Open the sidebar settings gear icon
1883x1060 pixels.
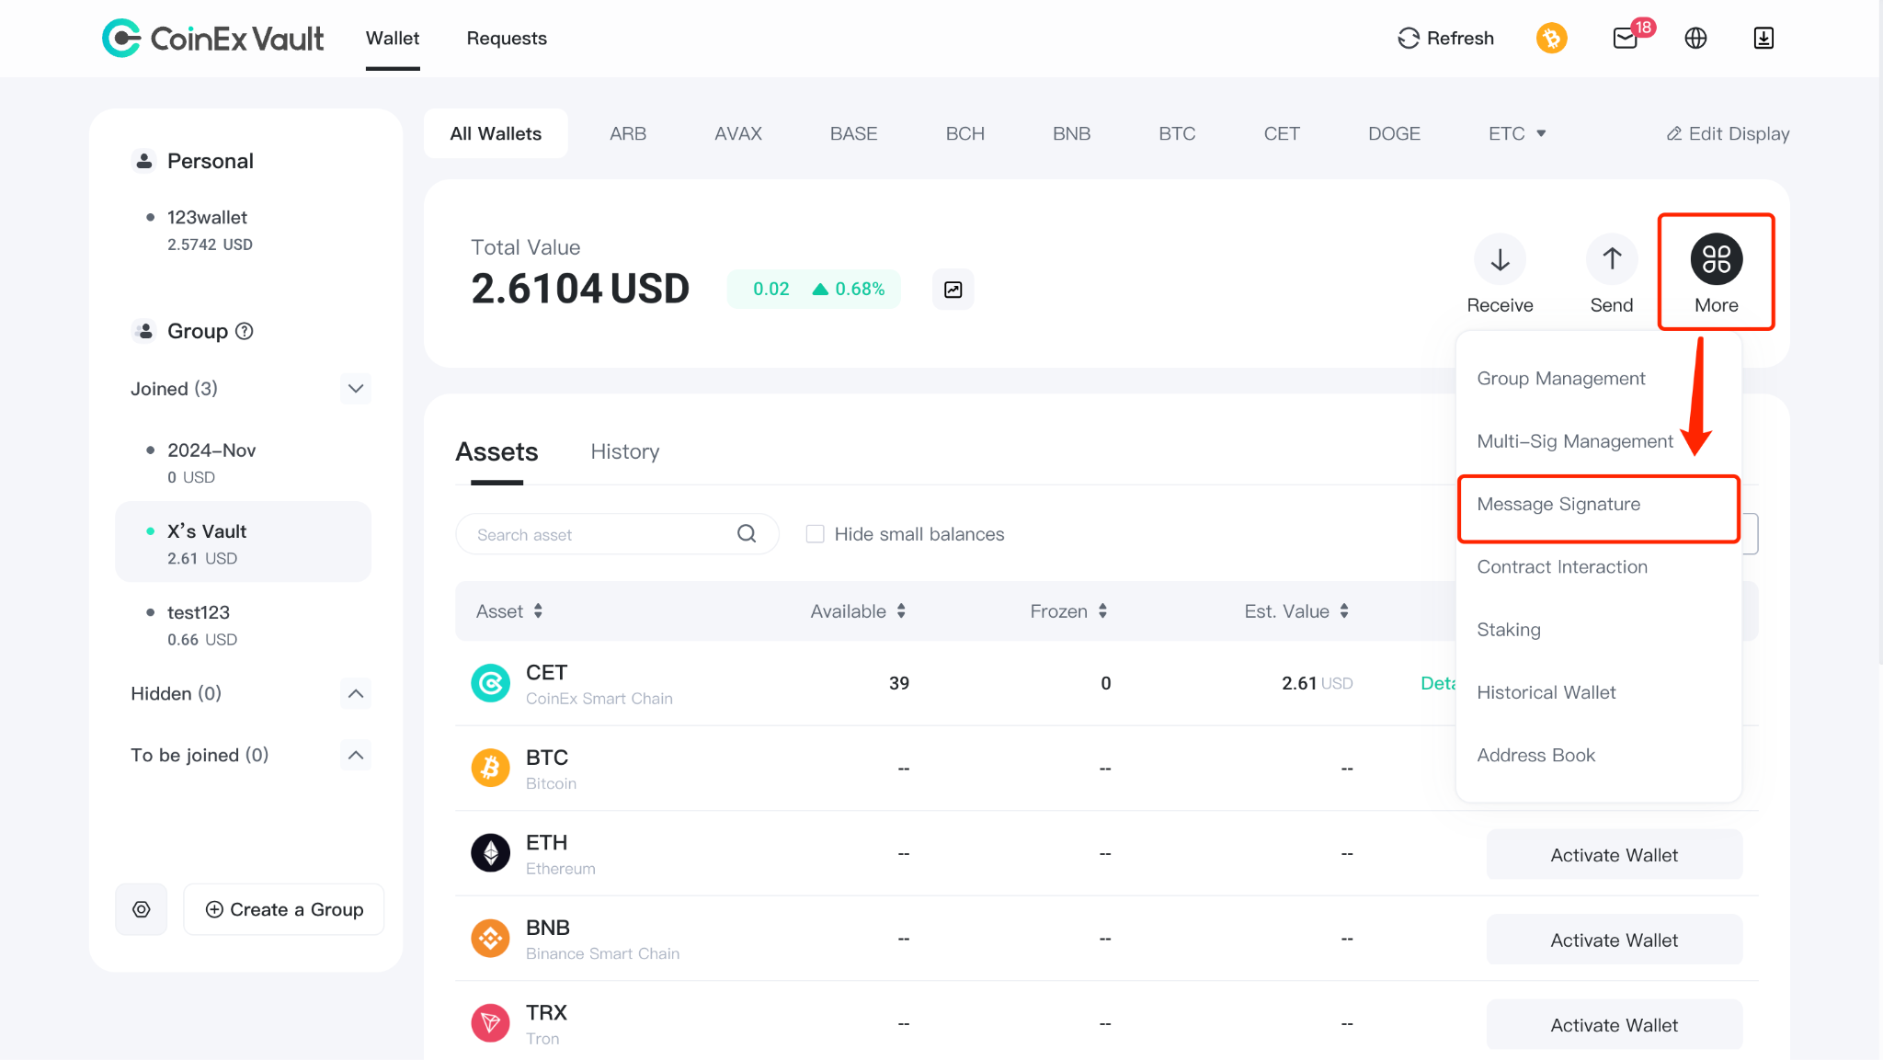tap(142, 909)
